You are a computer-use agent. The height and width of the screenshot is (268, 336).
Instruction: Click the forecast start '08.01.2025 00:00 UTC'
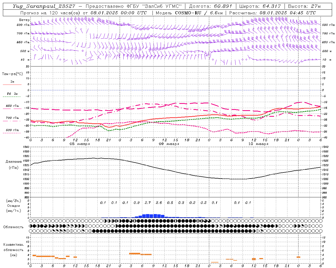tap(119, 13)
